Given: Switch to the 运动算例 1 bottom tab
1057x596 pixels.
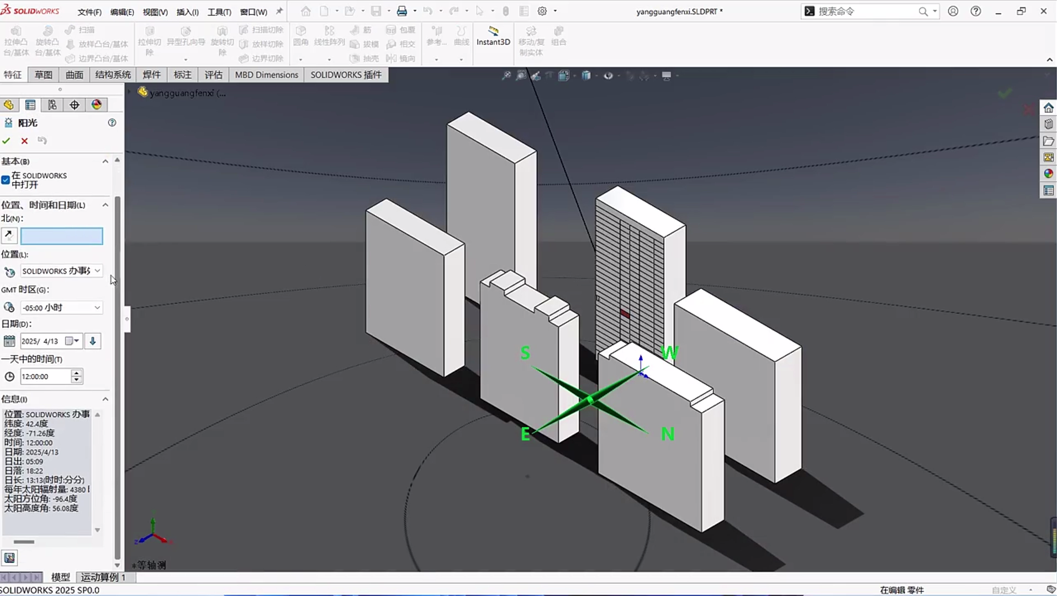Looking at the screenshot, I should click(x=103, y=577).
